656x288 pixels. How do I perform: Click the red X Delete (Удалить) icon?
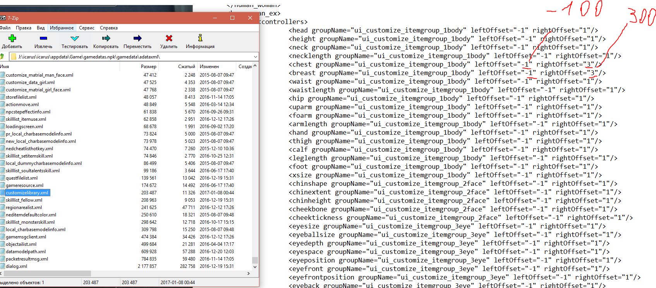click(169, 38)
